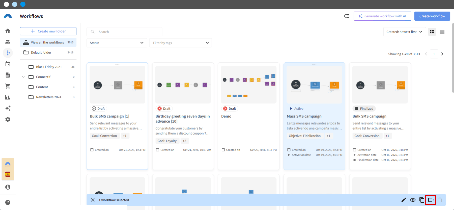The image size is (454, 210).
Task: Open the bar chart reports icon
Action: (x=8, y=97)
